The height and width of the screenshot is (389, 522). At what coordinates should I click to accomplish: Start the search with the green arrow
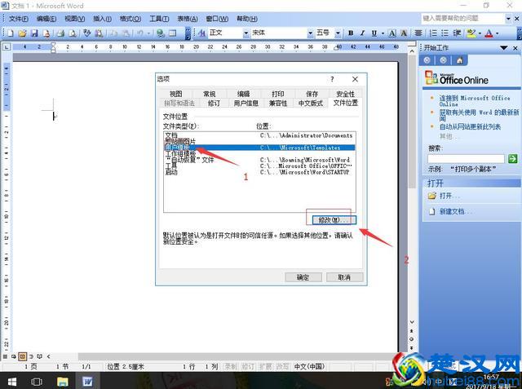point(512,159)
